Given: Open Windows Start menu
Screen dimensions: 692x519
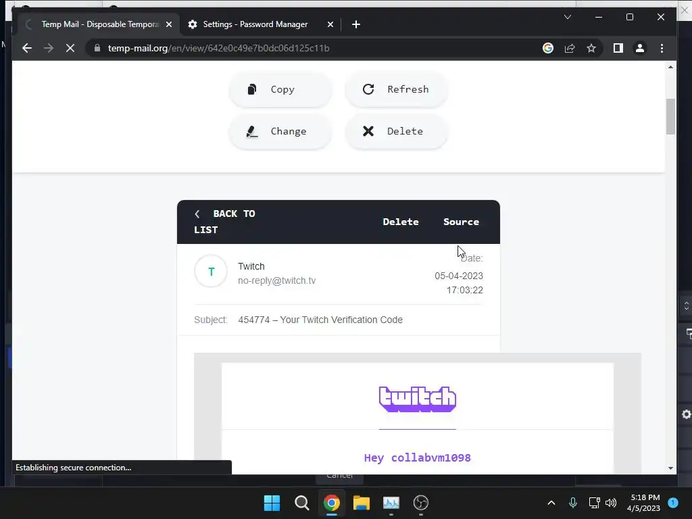Looking at the screenshot, I should [x=272, y=503].
